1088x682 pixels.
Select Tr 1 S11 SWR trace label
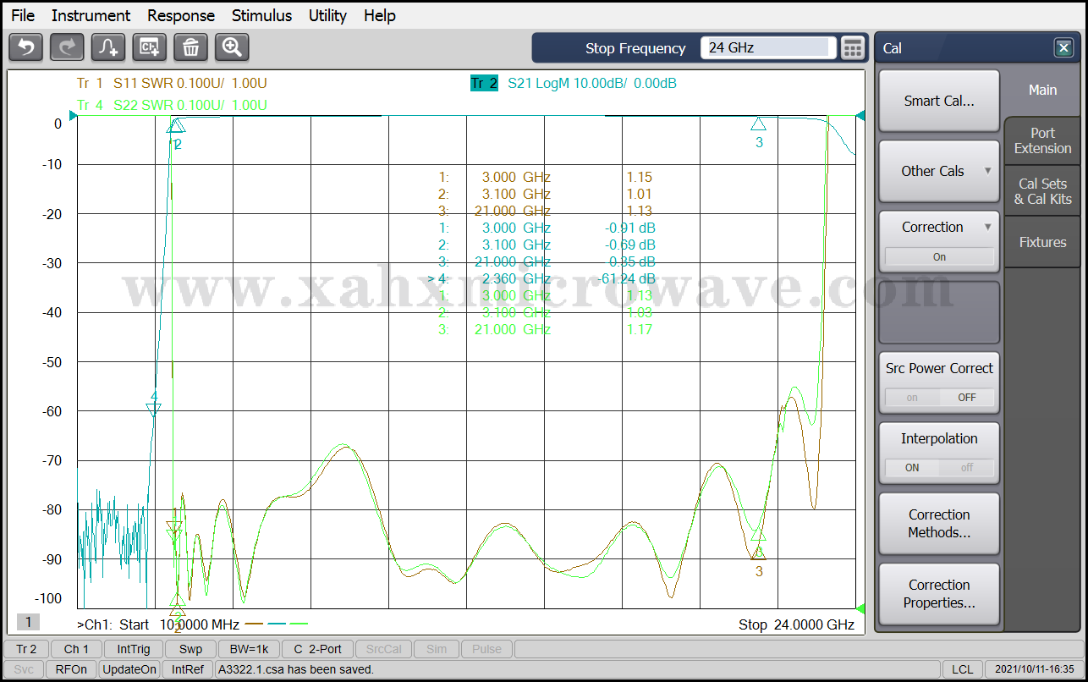click(x=172, y=83)
